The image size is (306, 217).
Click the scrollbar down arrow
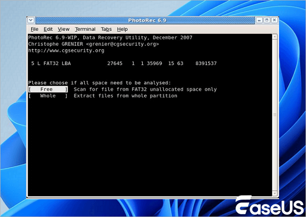pyautogui.click(x=275, y=193)
